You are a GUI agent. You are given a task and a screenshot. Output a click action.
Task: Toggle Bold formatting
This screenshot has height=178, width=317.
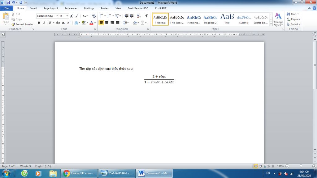point(39,23)
